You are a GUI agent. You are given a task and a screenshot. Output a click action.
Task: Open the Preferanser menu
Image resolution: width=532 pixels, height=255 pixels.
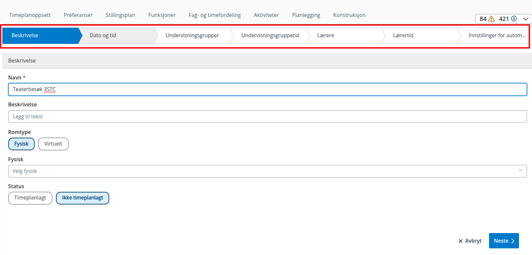78,15
